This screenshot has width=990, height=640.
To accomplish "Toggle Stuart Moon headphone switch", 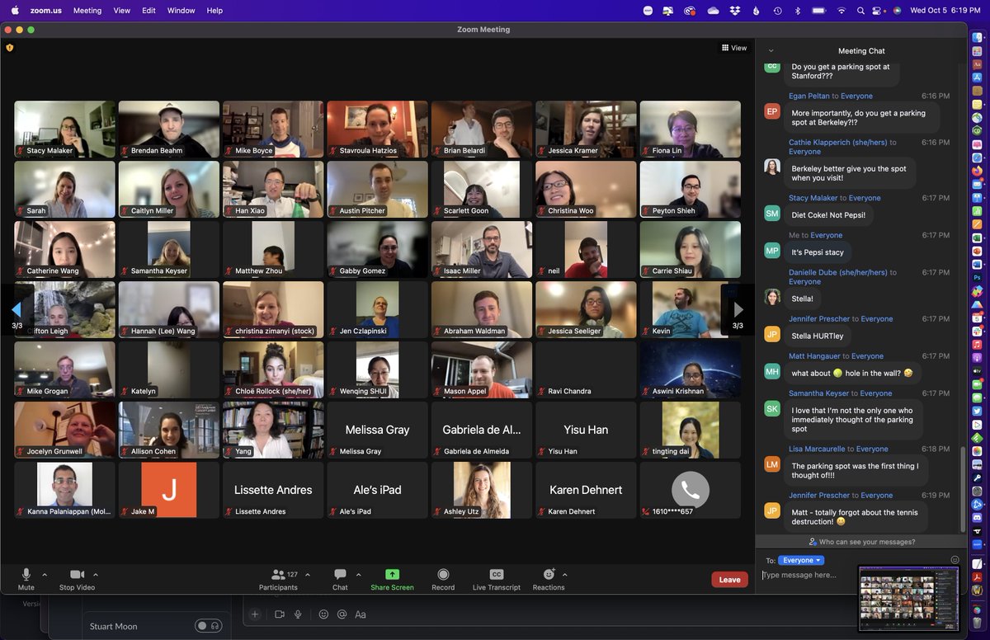I will click(x=208, y=626).
